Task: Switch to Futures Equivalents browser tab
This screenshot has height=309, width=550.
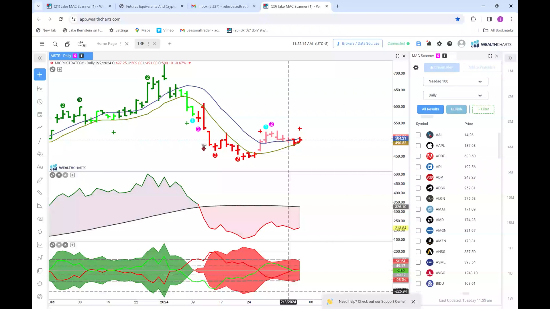Action: click(151, 6)
